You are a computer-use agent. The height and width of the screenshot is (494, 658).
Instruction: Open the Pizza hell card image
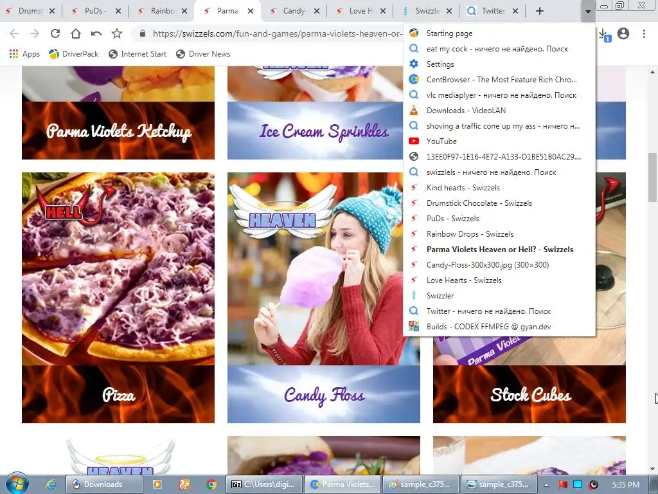(118, 269)
